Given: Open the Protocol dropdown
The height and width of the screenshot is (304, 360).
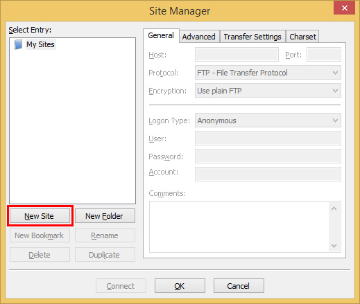Looking at the screenshot, I should pos(268,73).
